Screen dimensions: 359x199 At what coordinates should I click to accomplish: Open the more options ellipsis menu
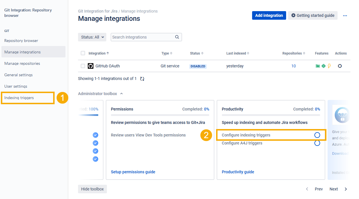tap(345, 16)
